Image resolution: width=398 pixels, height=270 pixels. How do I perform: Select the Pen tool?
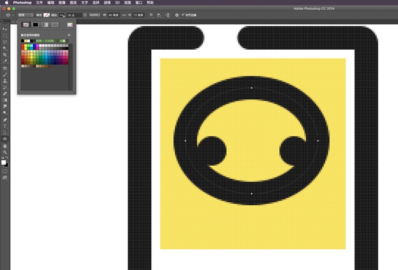click(x=5, y=120)
